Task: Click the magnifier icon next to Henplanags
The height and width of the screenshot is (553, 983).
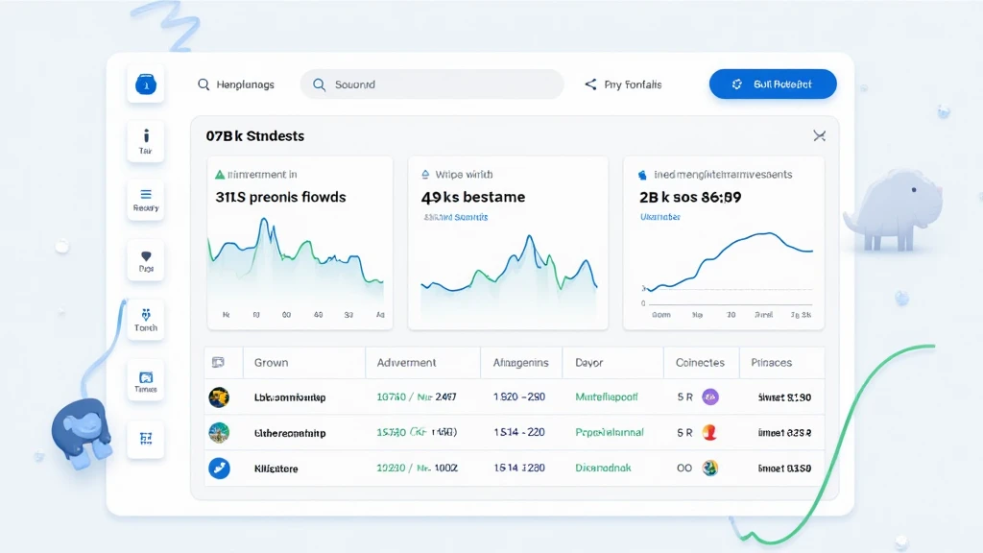Action: click(204, 84)
